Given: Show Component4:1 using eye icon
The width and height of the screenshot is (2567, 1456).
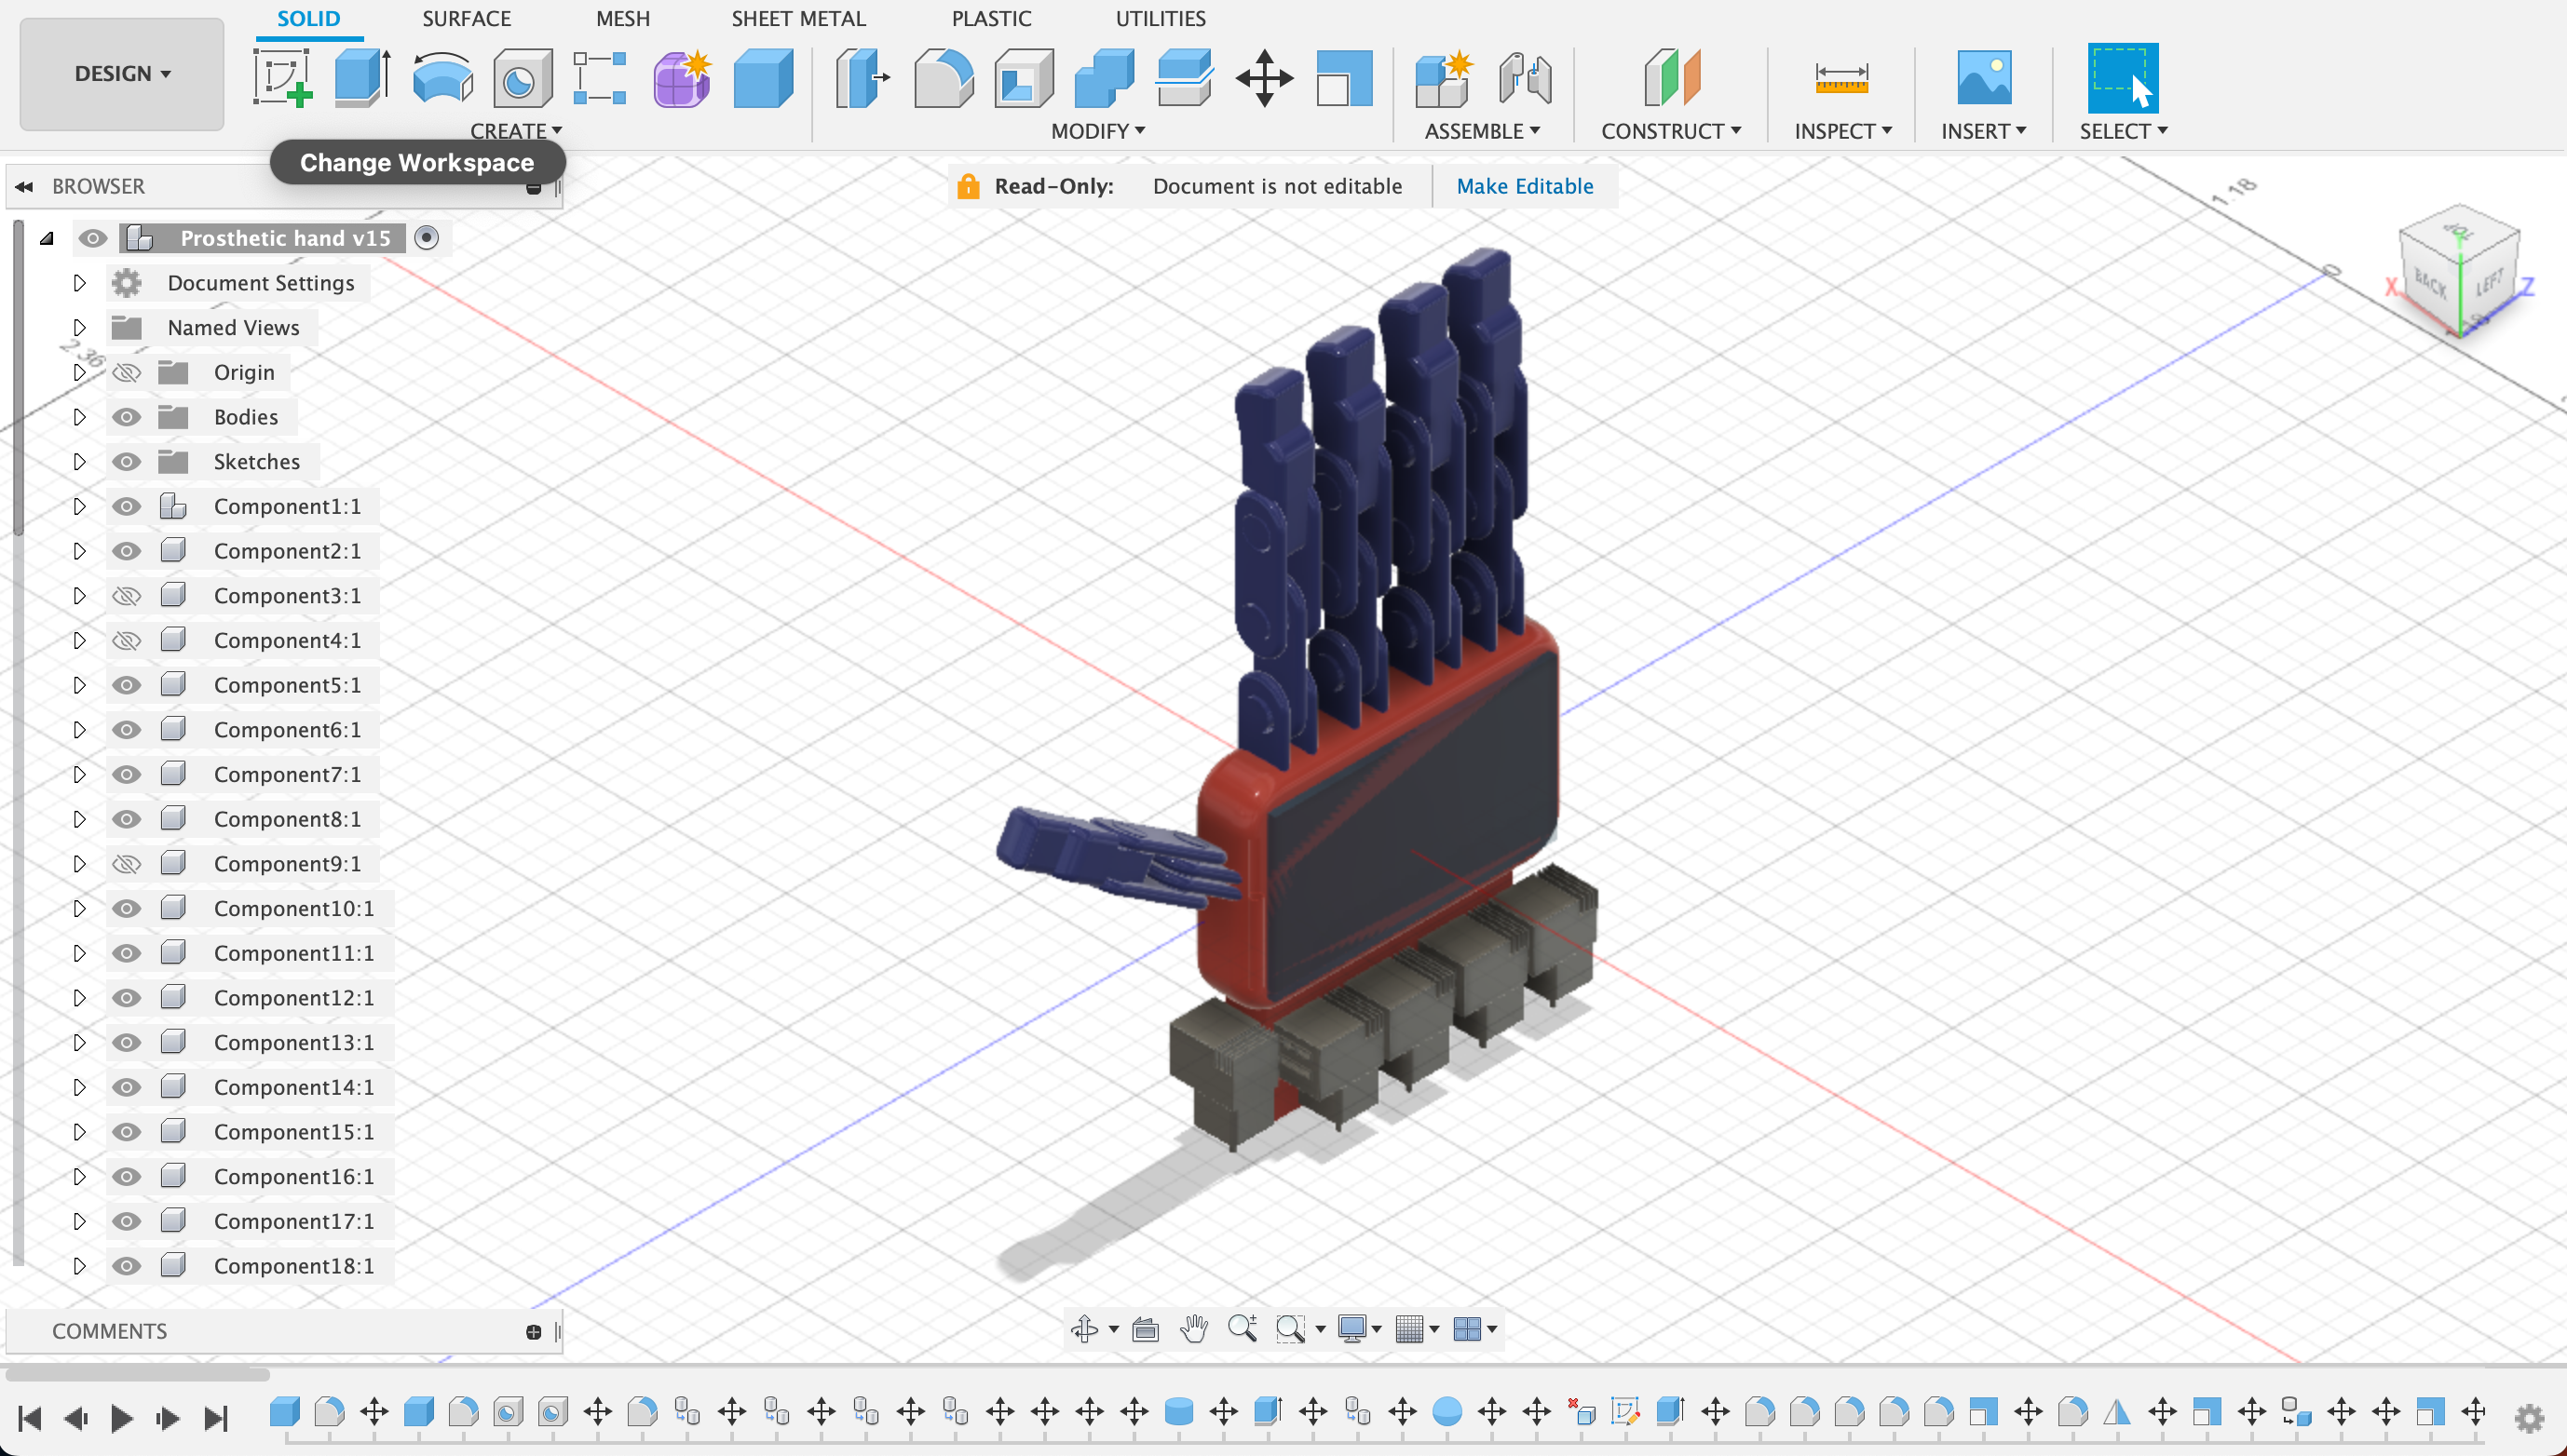Looking at the screenshot, I should [126, 640].
